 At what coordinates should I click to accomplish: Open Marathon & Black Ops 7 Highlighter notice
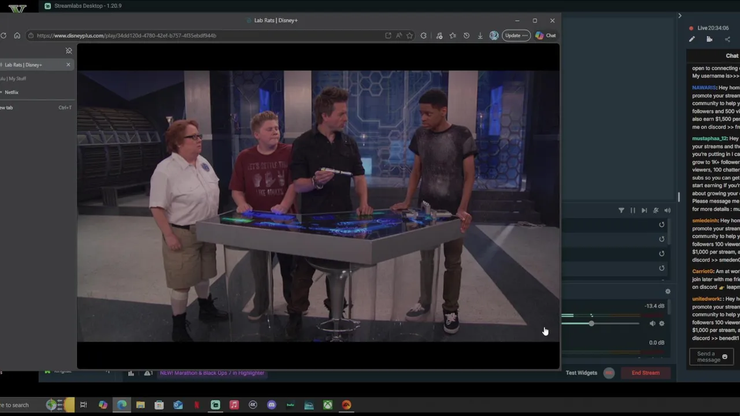[x=212, y=373]
